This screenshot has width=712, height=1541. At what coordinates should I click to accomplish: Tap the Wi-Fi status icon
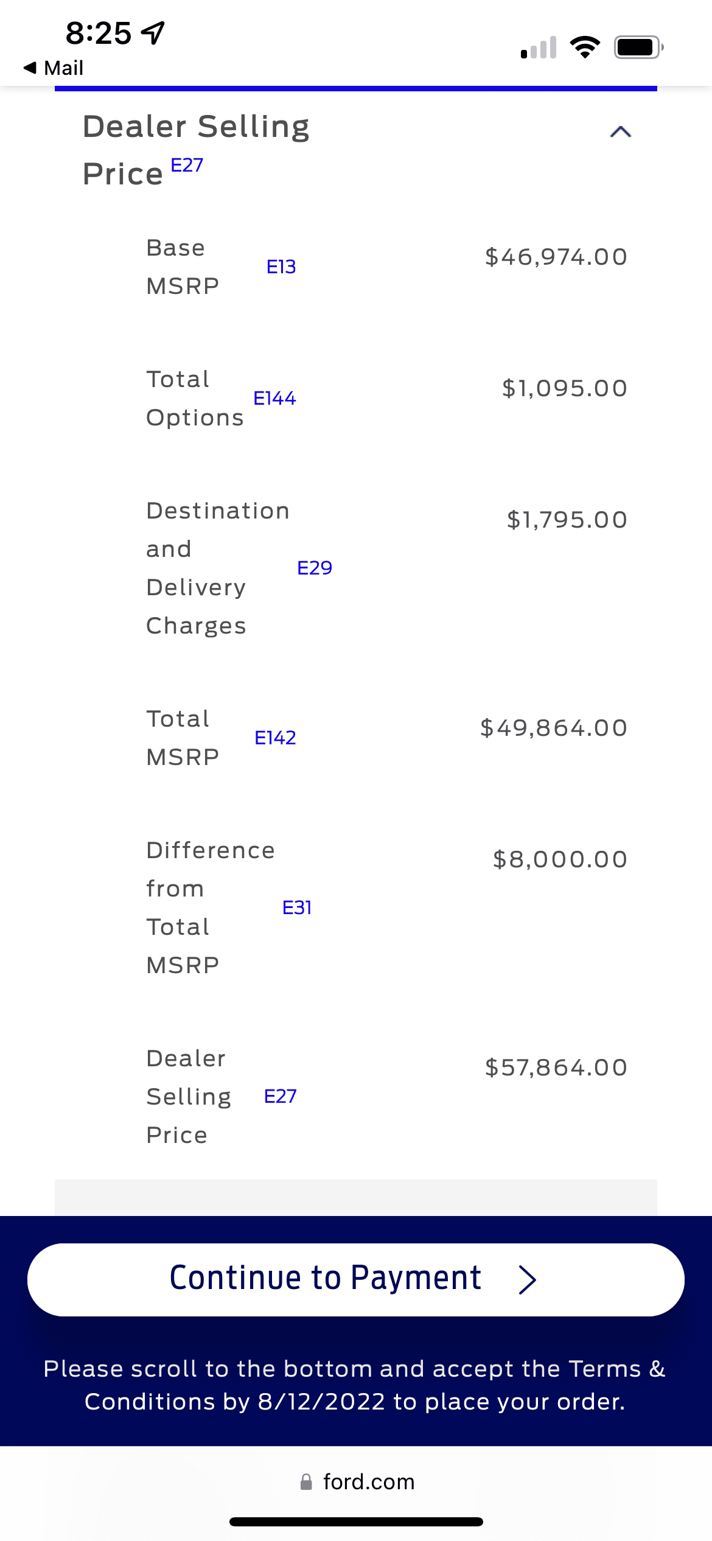tap(585, 47)
